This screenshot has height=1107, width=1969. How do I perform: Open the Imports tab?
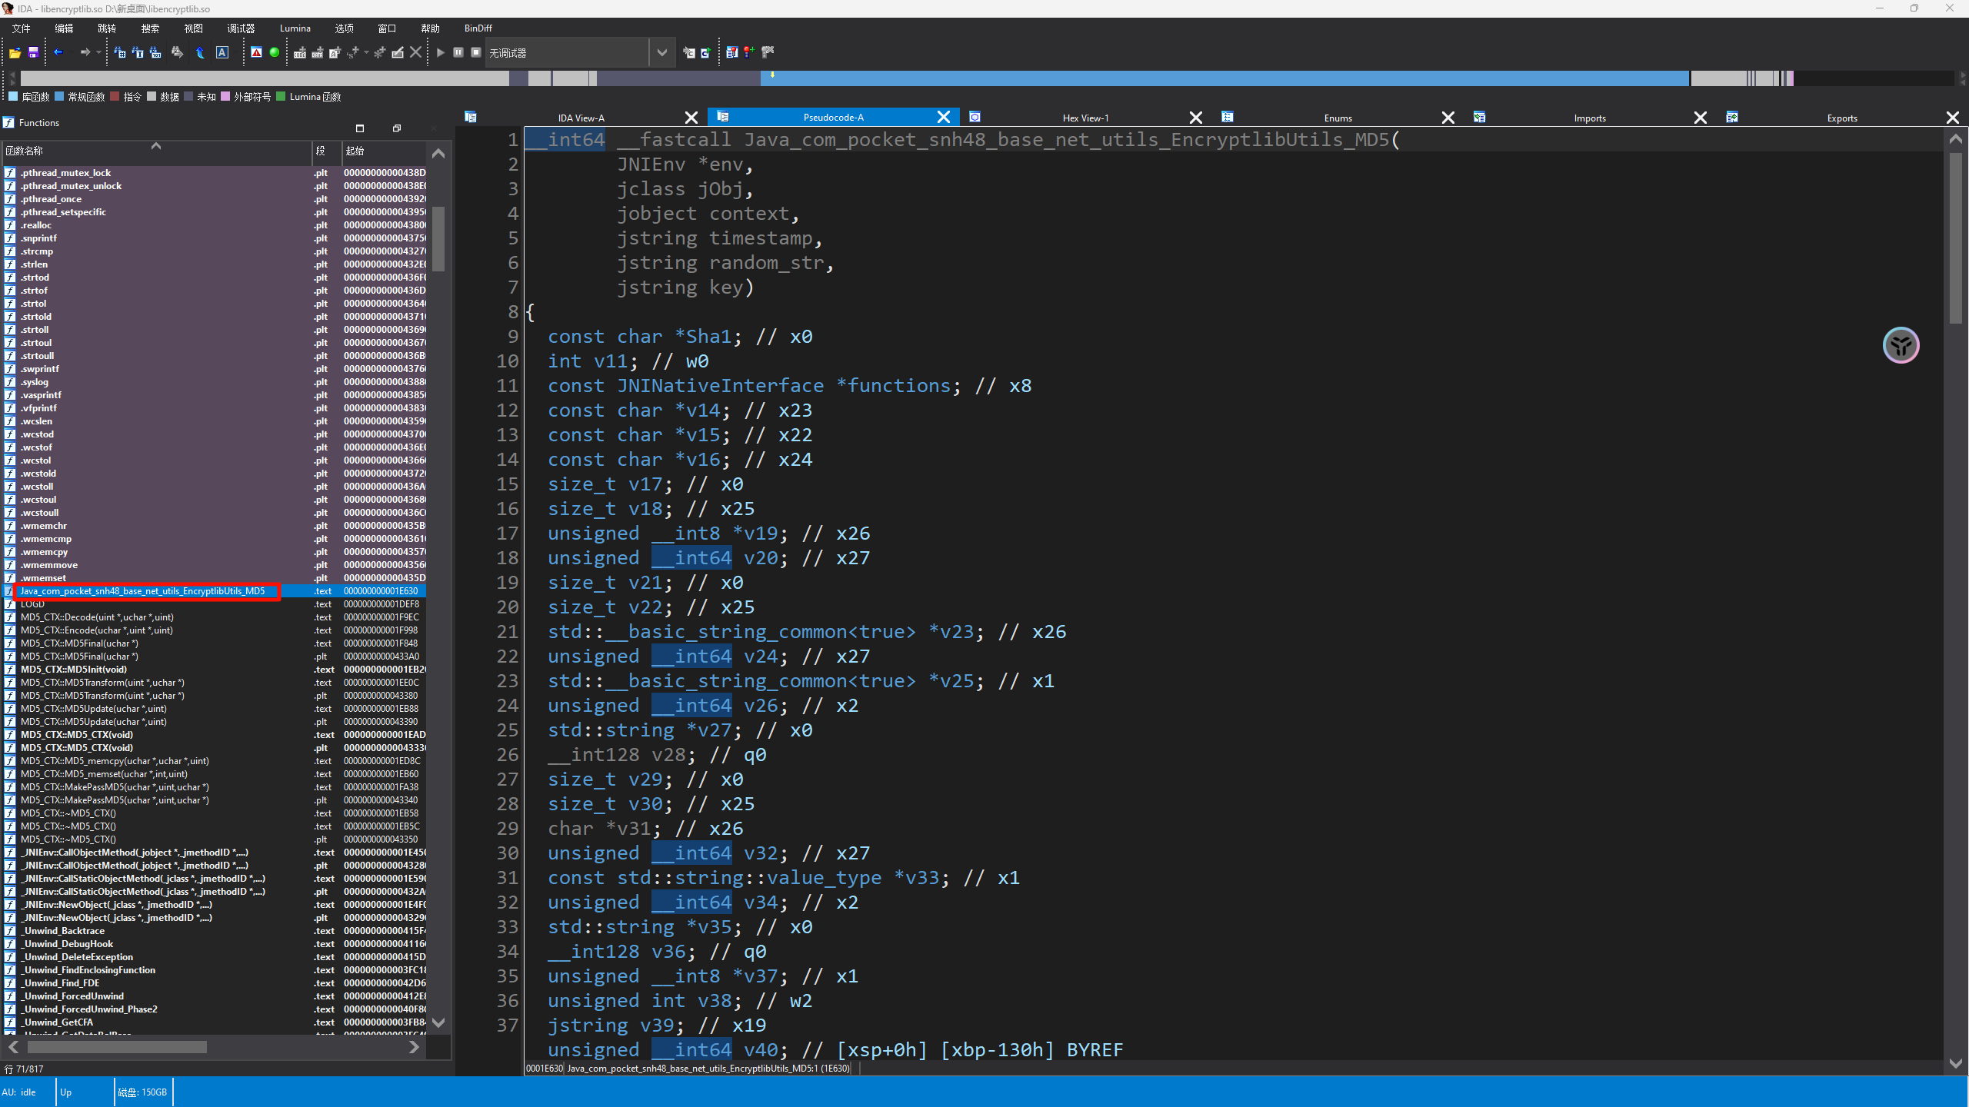(x=1589, y=118)
